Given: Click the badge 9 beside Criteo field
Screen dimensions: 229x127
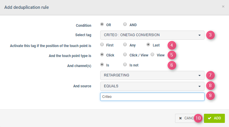Looking at the screenshot, I should pos(210,96).
